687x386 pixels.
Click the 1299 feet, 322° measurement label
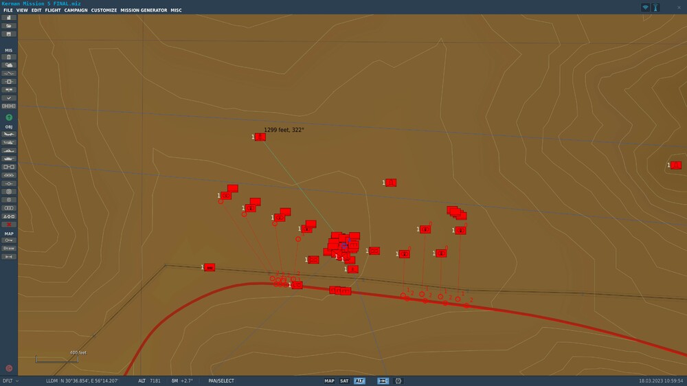click(284, 130)
